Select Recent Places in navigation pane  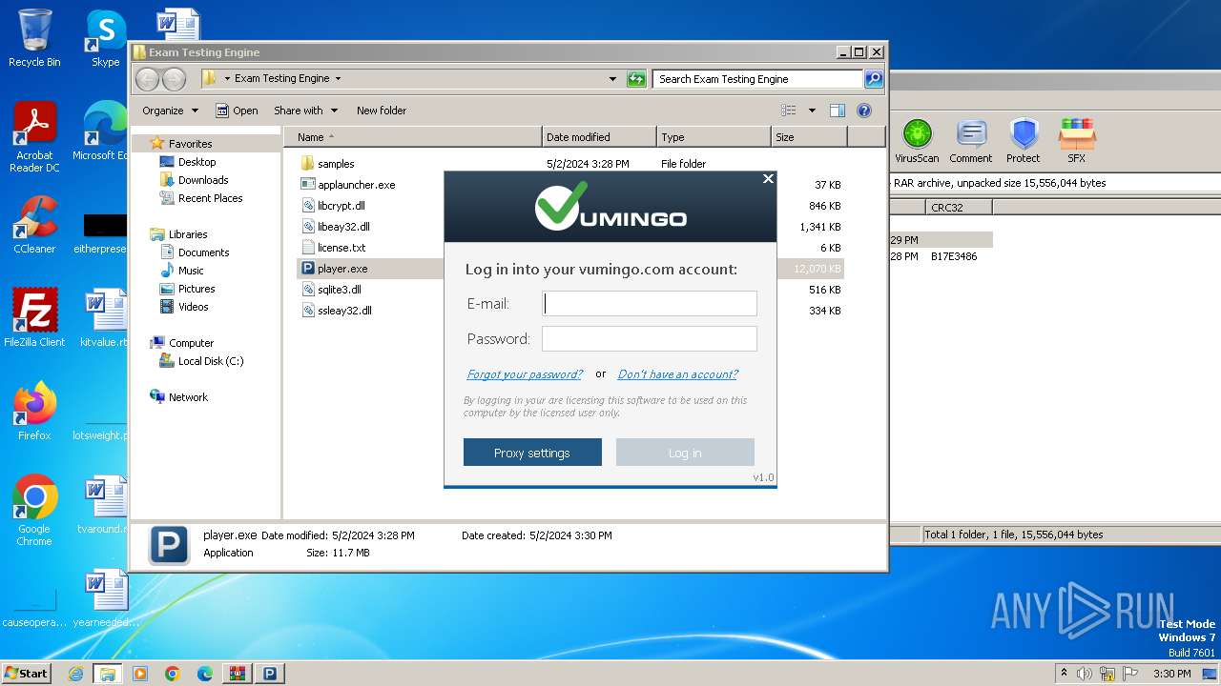(201, 198)
